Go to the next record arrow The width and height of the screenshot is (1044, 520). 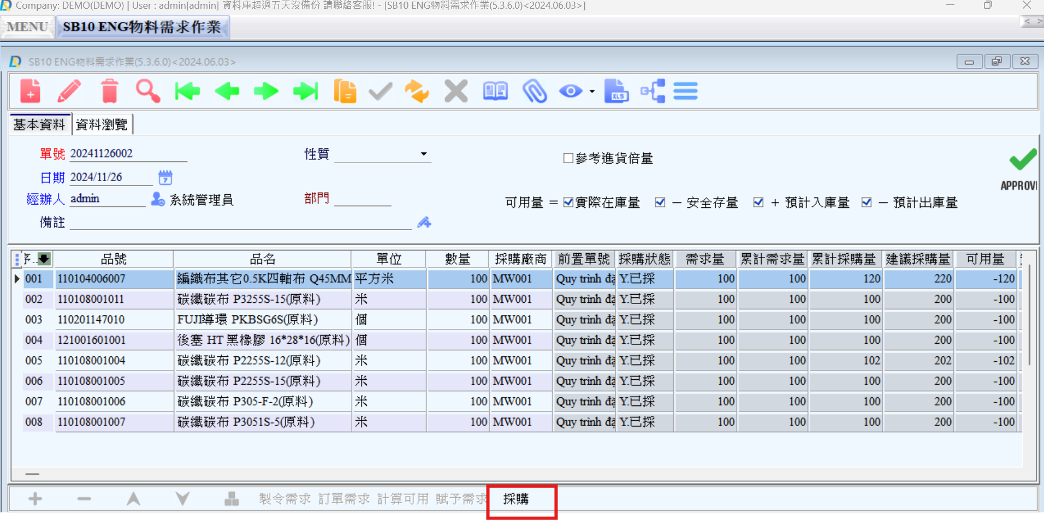[266, 91]
